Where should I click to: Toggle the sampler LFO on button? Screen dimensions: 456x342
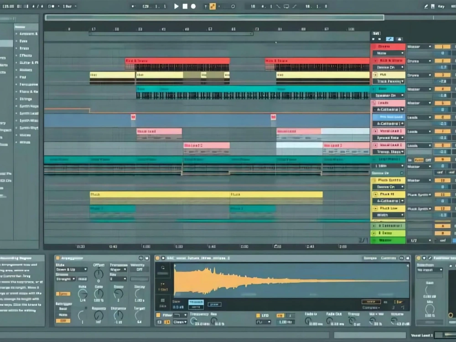(x=258, y=315)
